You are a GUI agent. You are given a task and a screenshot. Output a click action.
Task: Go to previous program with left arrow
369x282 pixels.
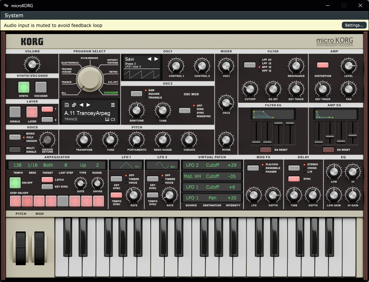tap(81, 105)
